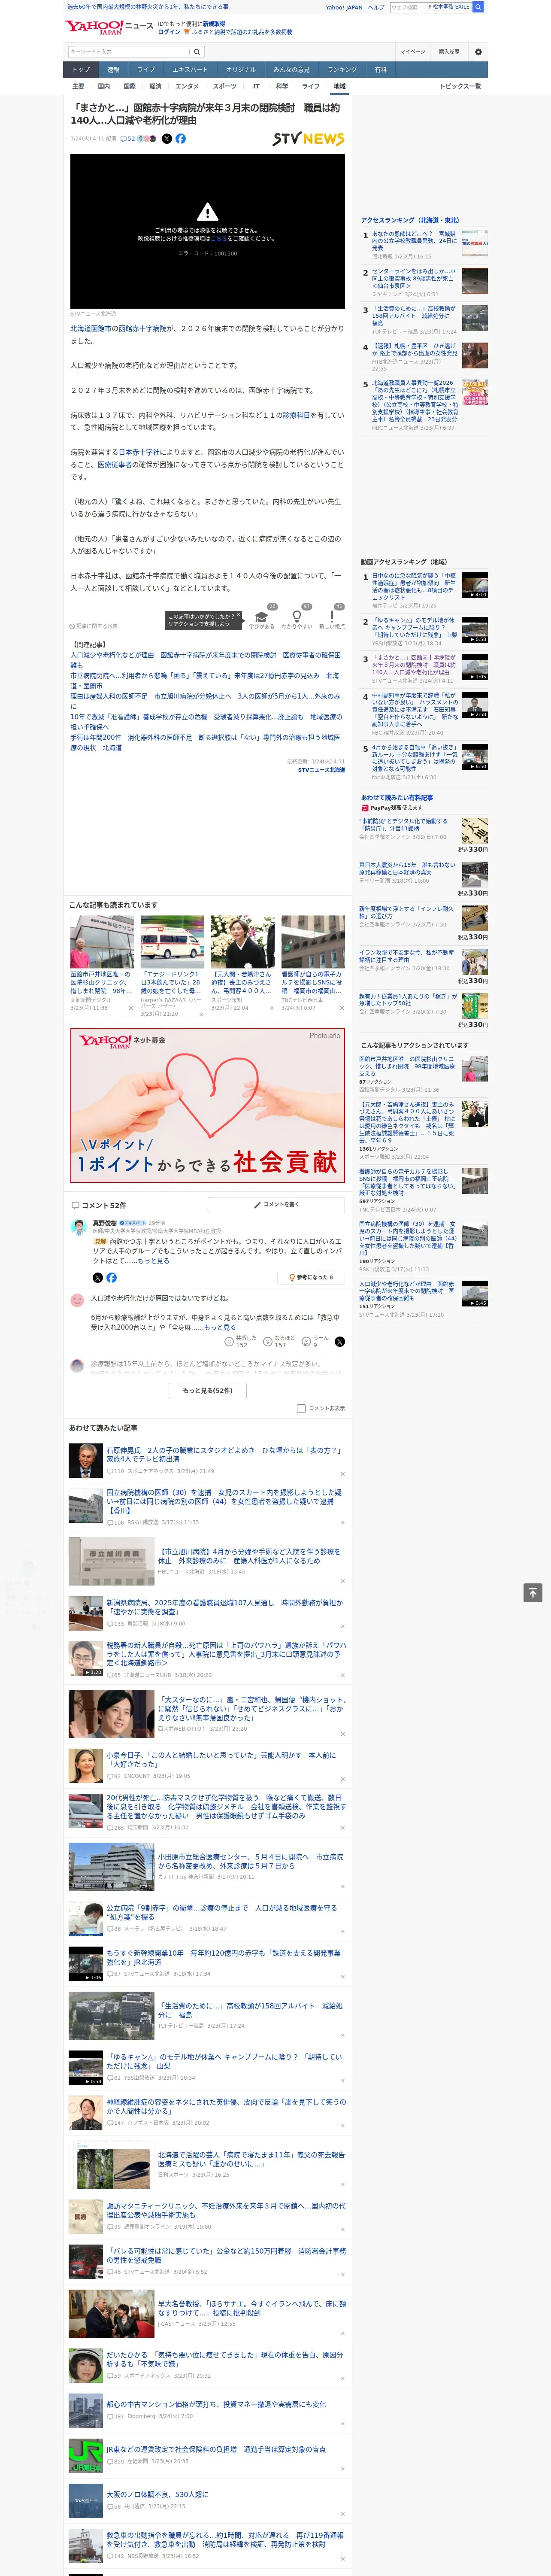Image resolution: width=551 pixels, height=2576 pixels.
Task: Open JR東などの運賃改定 article
Action: (216, 2449)
